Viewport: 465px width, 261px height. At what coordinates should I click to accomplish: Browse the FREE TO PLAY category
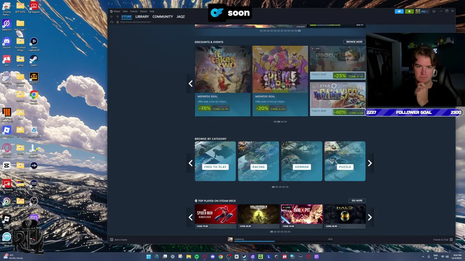[x=215, y=161]
